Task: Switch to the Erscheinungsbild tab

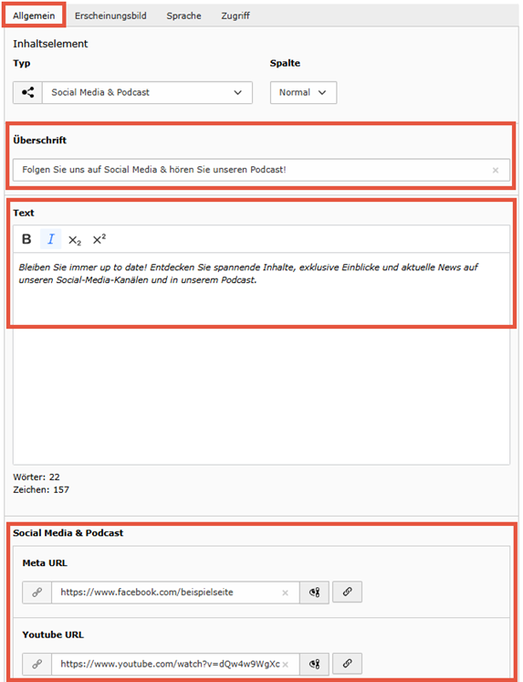Action: [x=110, y=16]
